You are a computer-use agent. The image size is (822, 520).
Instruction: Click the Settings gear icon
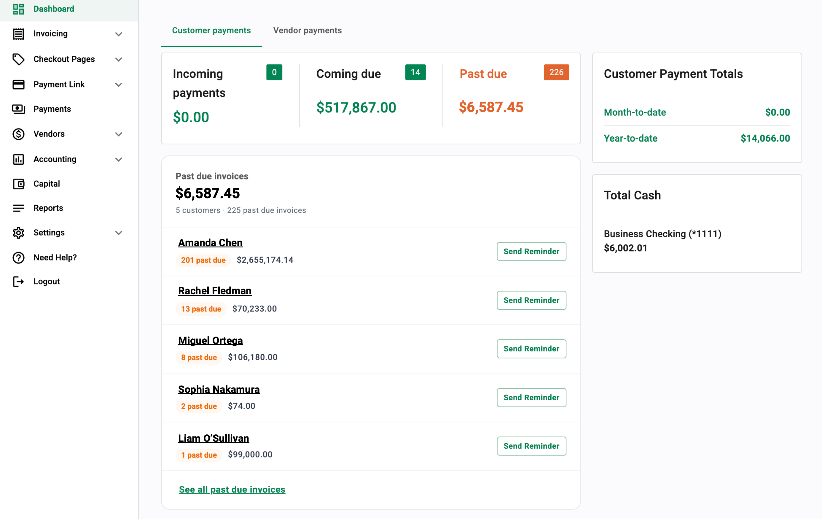[x=18, y=233]
